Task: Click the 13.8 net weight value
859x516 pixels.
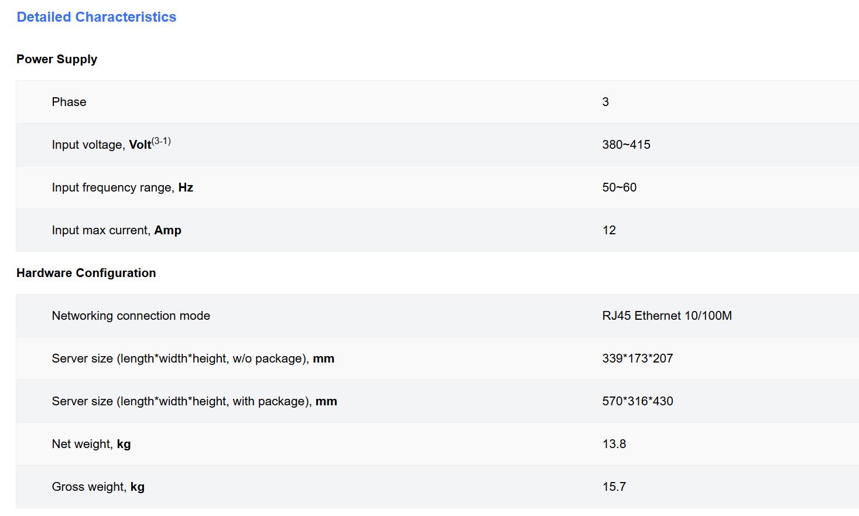Action: point(614,444)
